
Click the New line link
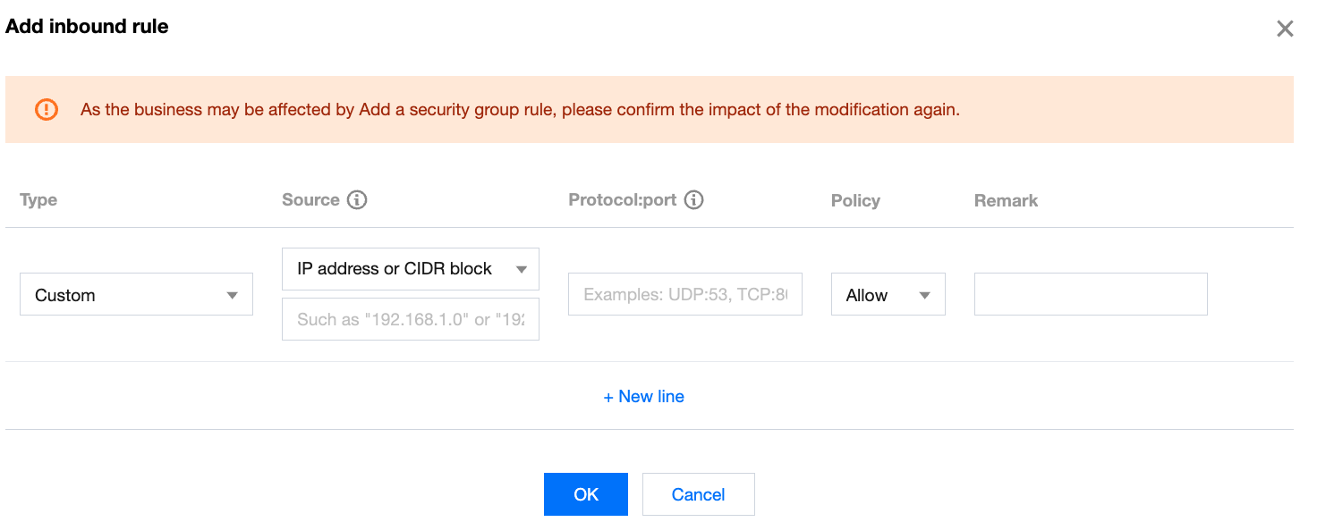point(644,396)
